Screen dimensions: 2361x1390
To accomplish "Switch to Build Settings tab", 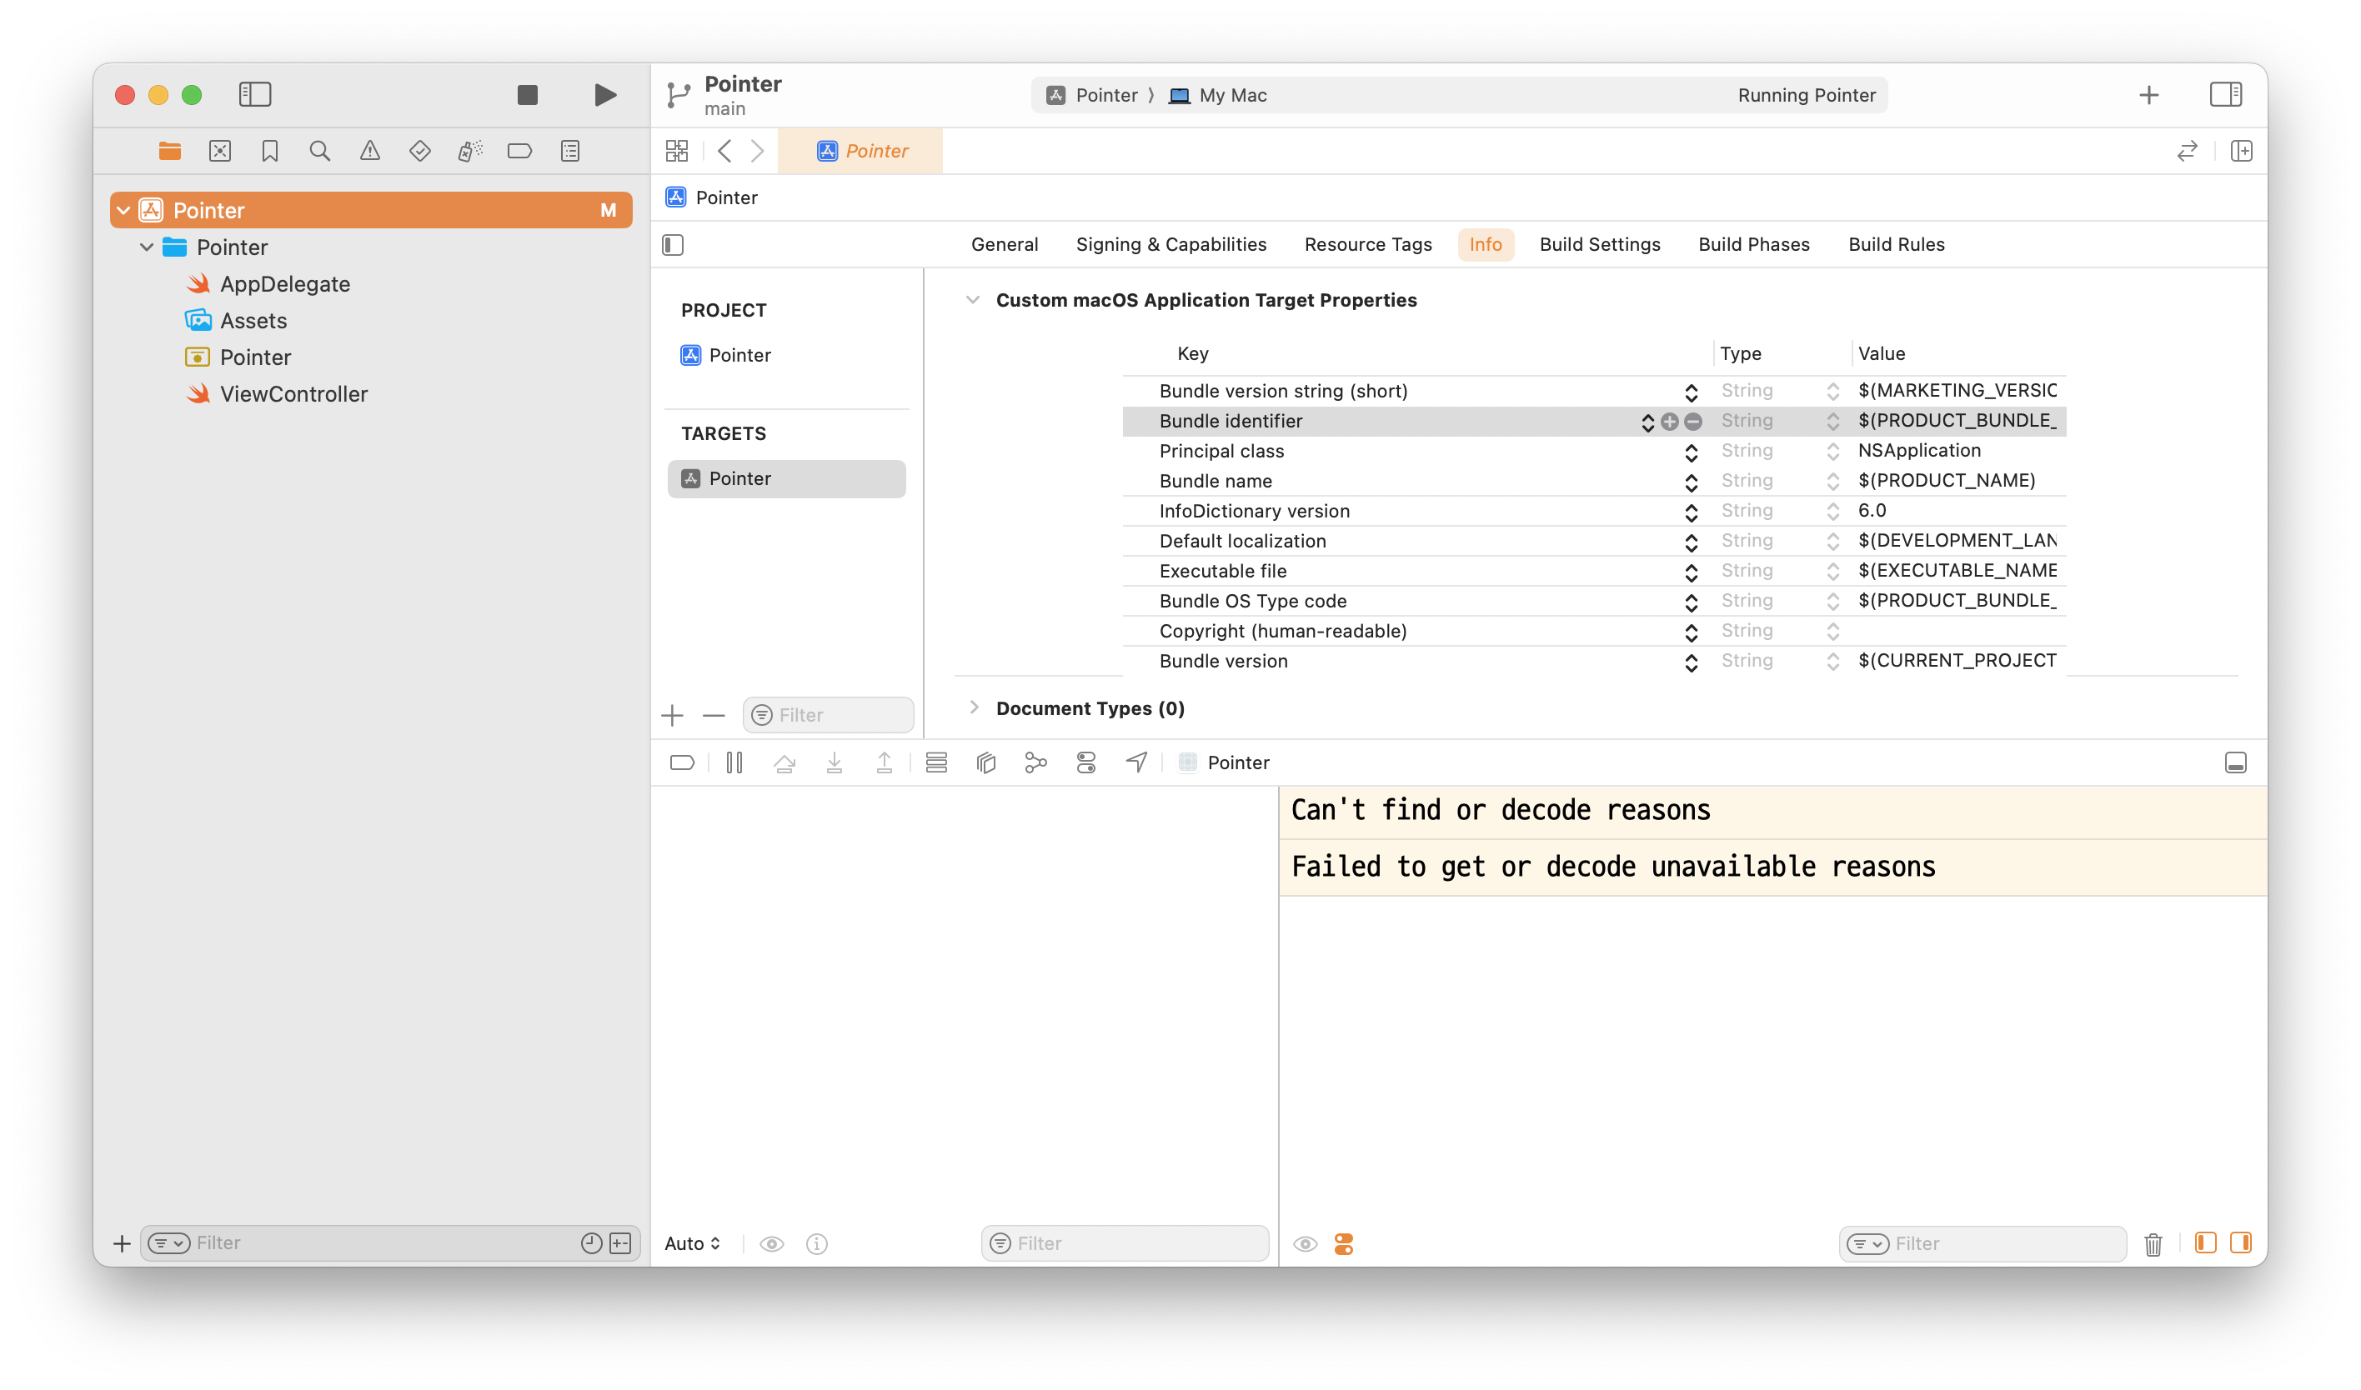I will tap(1599, 244).
